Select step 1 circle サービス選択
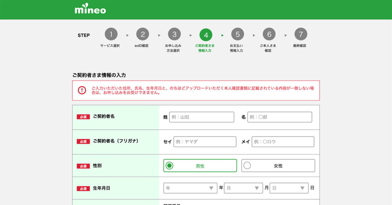 click(111, 34)
